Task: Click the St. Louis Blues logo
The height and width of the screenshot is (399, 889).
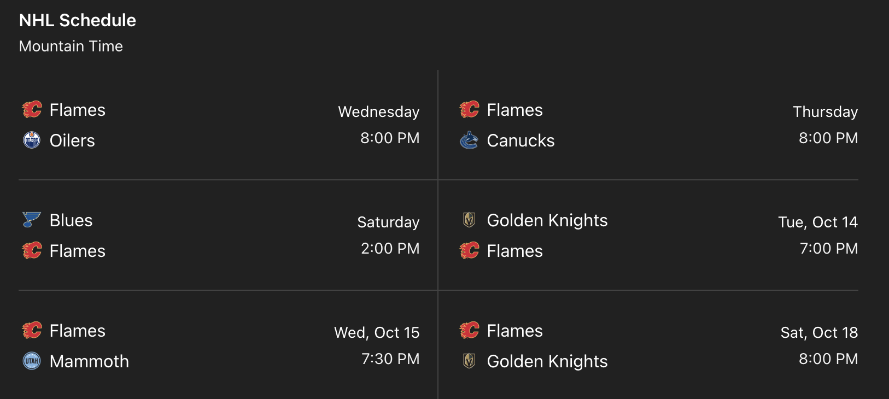Action: [32, 220]
